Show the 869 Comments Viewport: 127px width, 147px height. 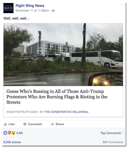(113, 142)
